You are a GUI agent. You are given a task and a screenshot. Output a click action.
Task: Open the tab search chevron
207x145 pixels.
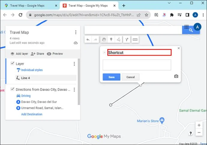(169, 3)
